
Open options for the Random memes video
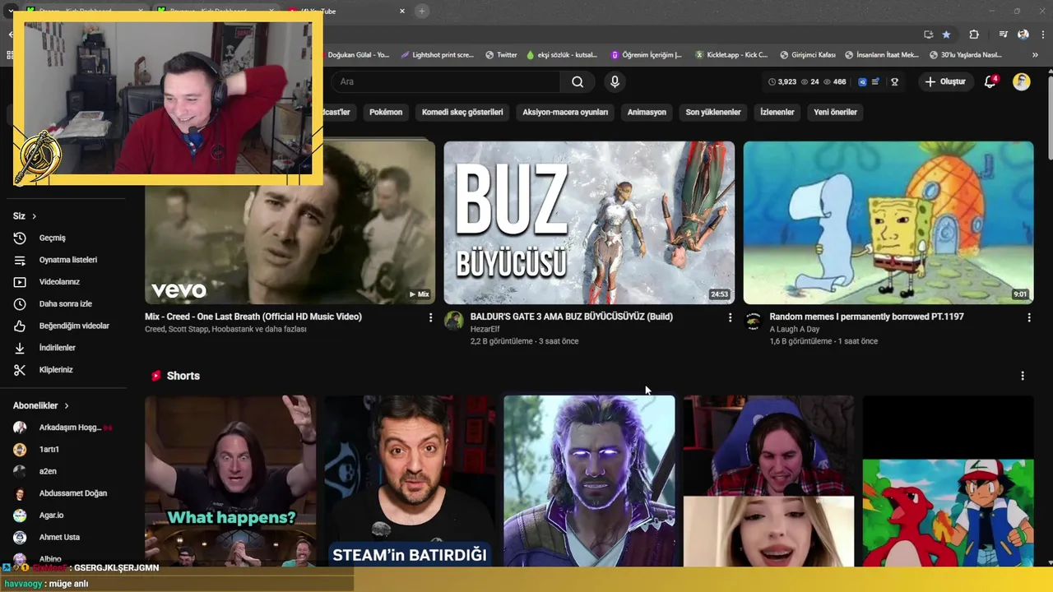pyautogui.click(x=1029, y=317)
